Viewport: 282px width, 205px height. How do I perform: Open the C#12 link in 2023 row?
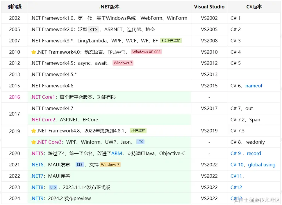pos(236,187)
